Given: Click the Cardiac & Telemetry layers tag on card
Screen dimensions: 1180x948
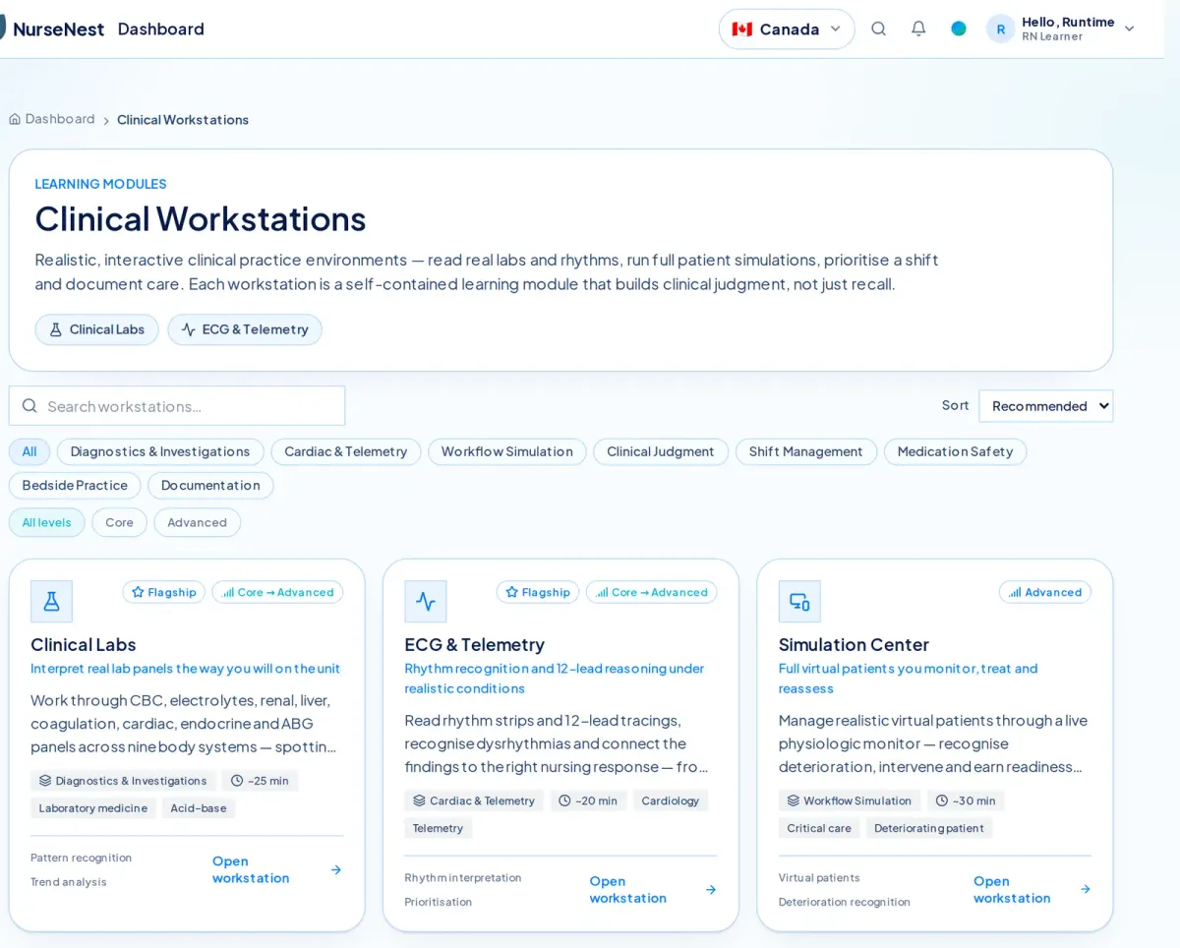Looking at the screenshot, I should 474,800.
